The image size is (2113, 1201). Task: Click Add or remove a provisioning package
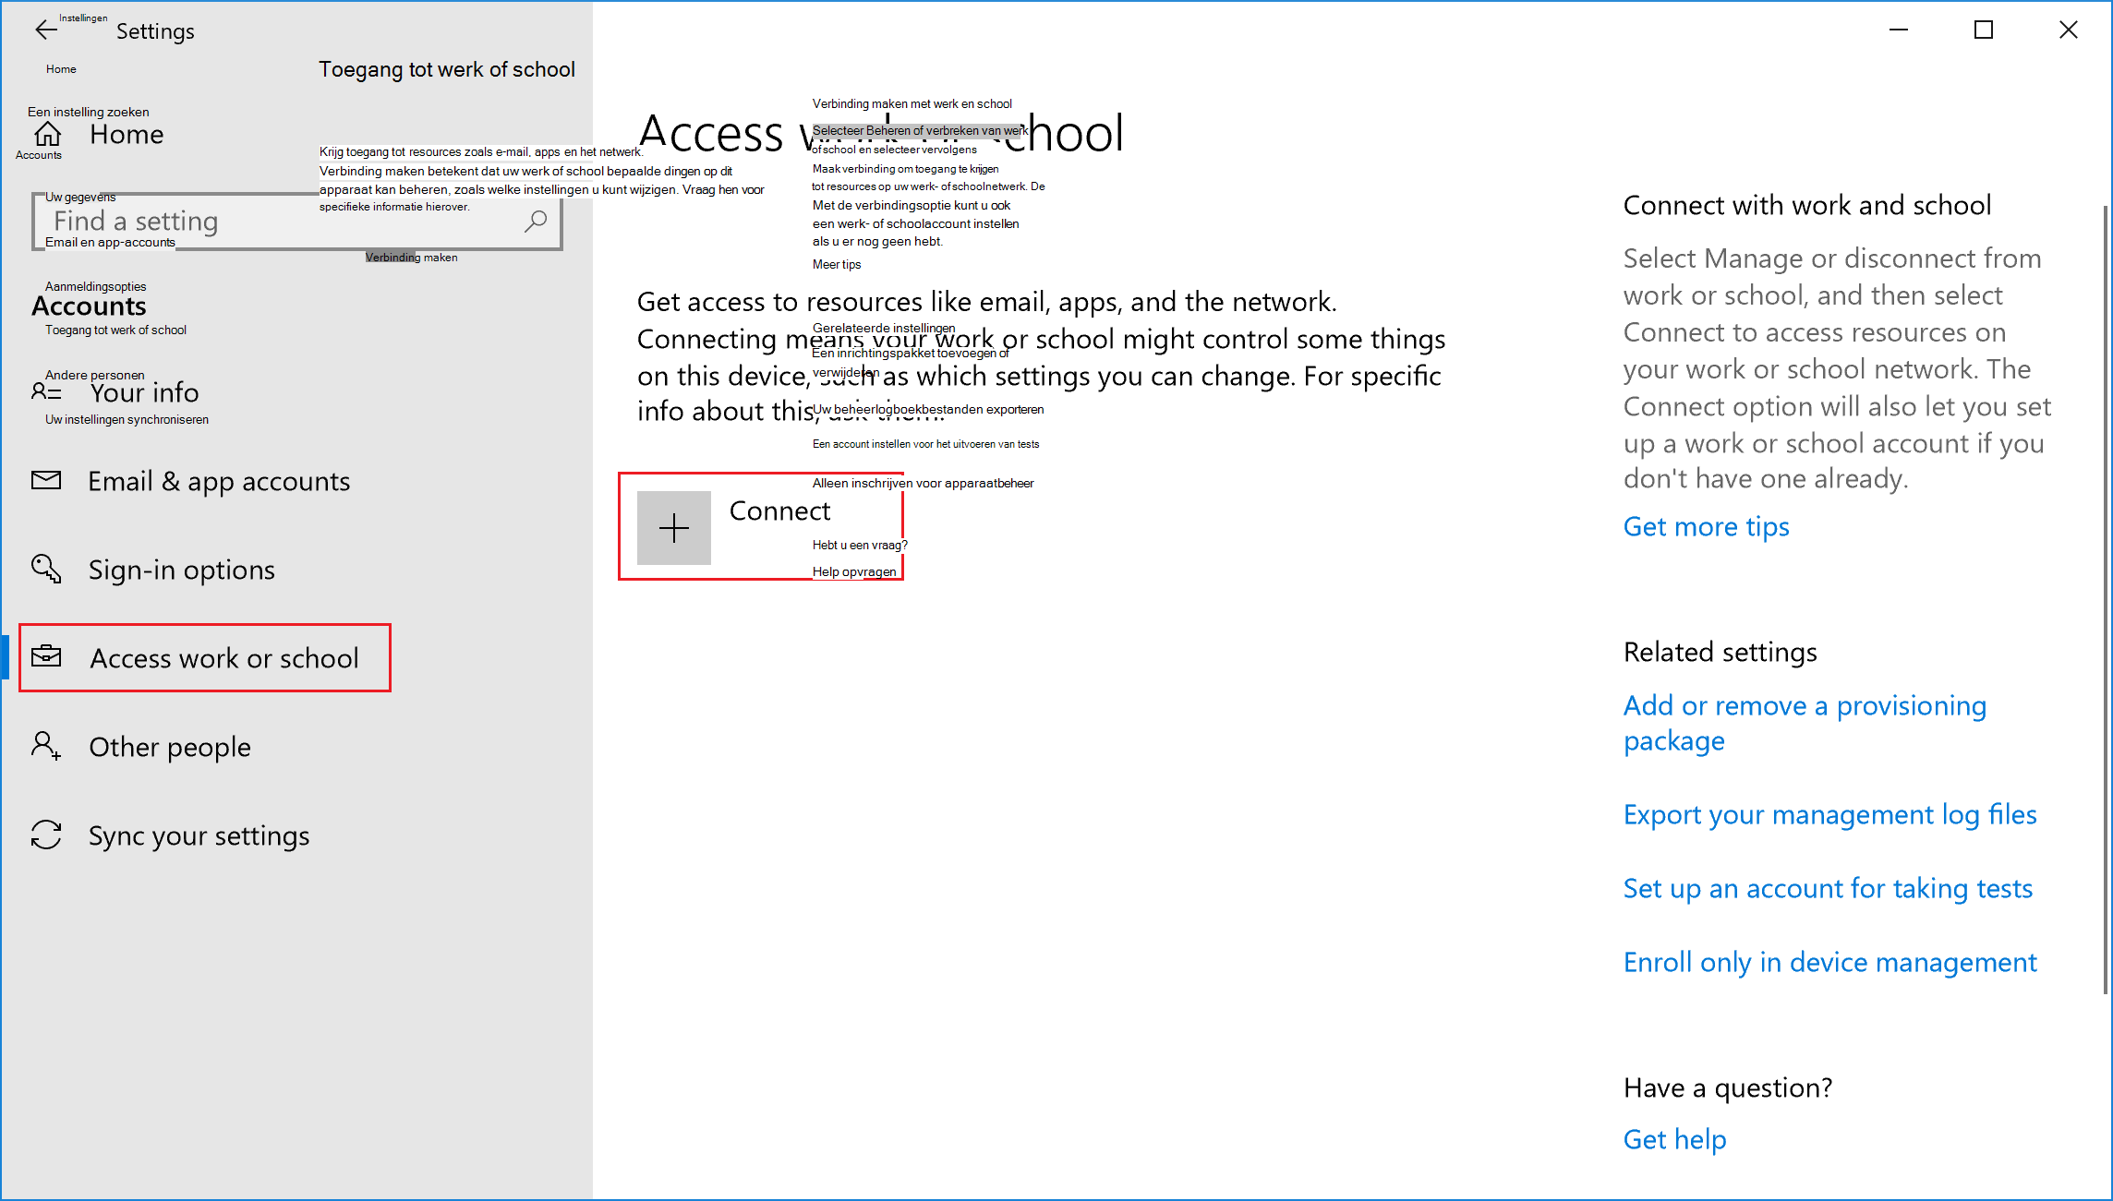[1804, 721]
